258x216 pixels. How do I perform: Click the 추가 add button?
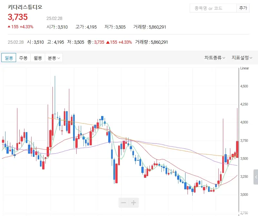pyautogui.click(x=243, y=8)
